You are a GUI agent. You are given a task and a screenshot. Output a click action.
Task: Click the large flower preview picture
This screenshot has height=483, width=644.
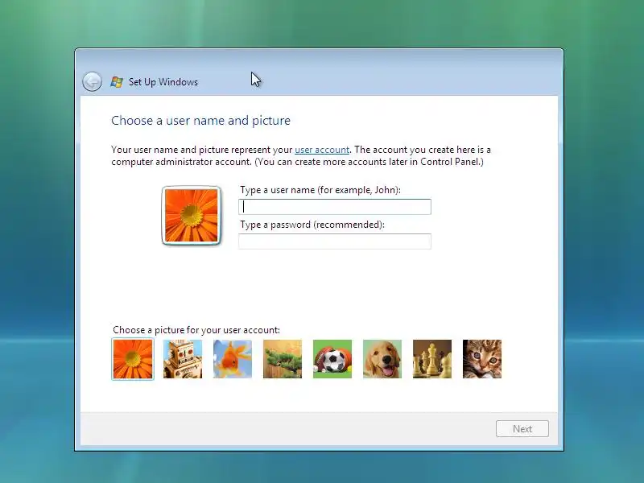point(192,216)
